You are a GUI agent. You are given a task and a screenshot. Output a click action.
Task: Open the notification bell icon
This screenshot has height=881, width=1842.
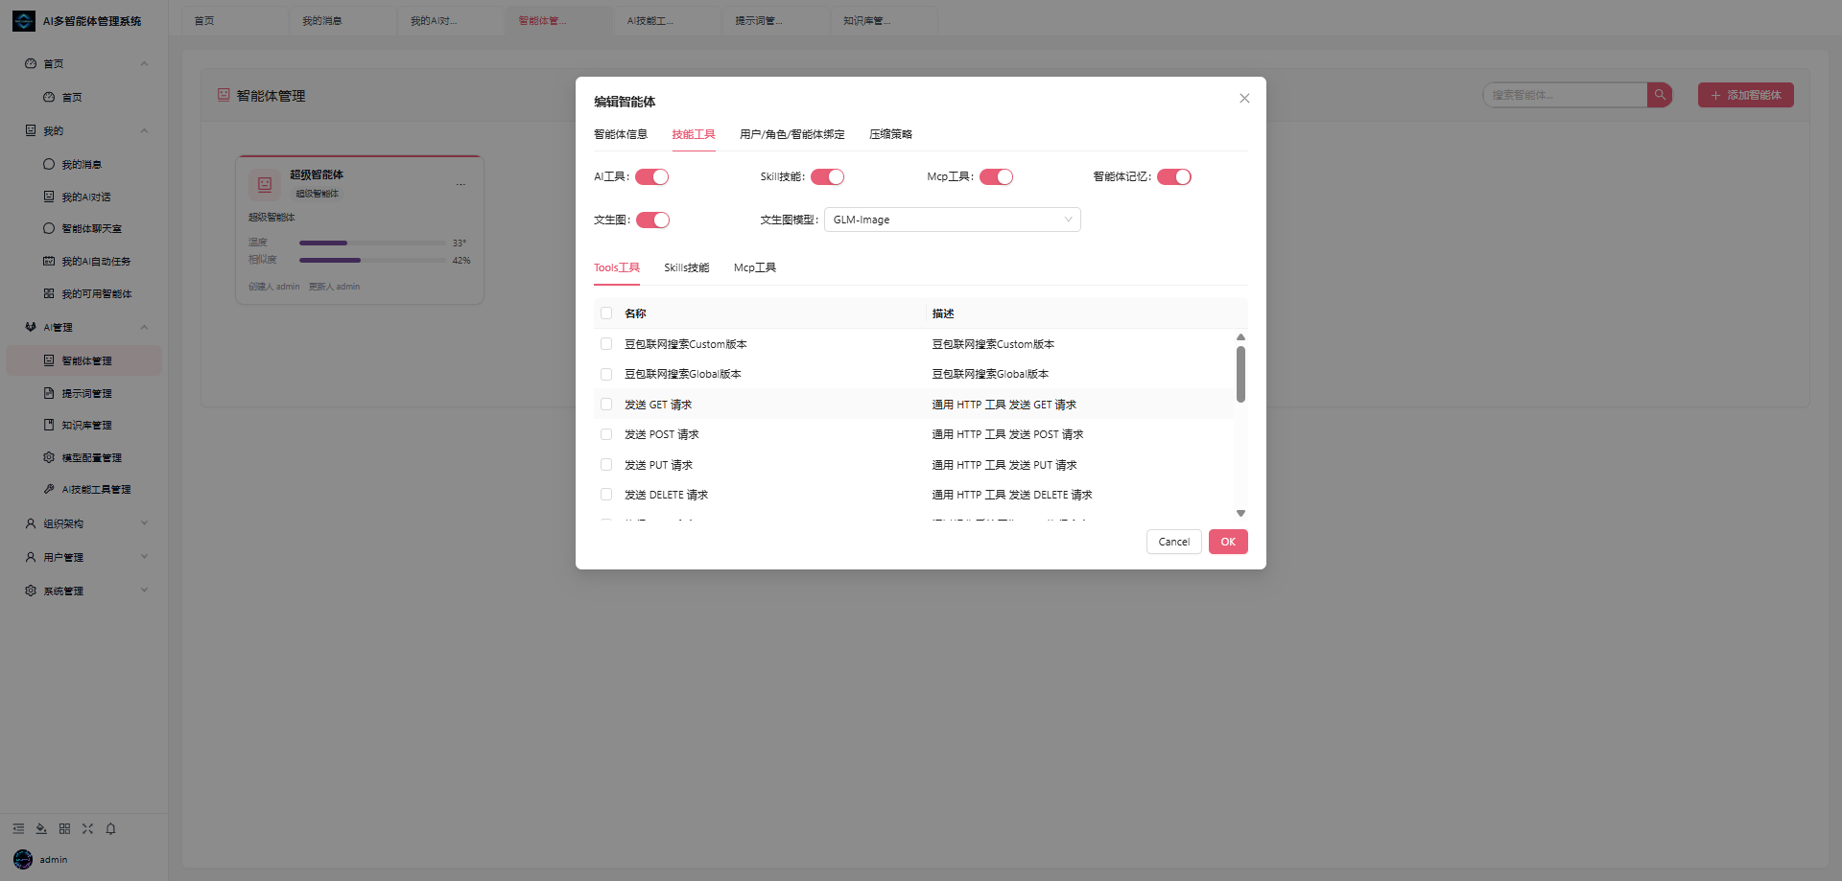click(x=110, y=828)
